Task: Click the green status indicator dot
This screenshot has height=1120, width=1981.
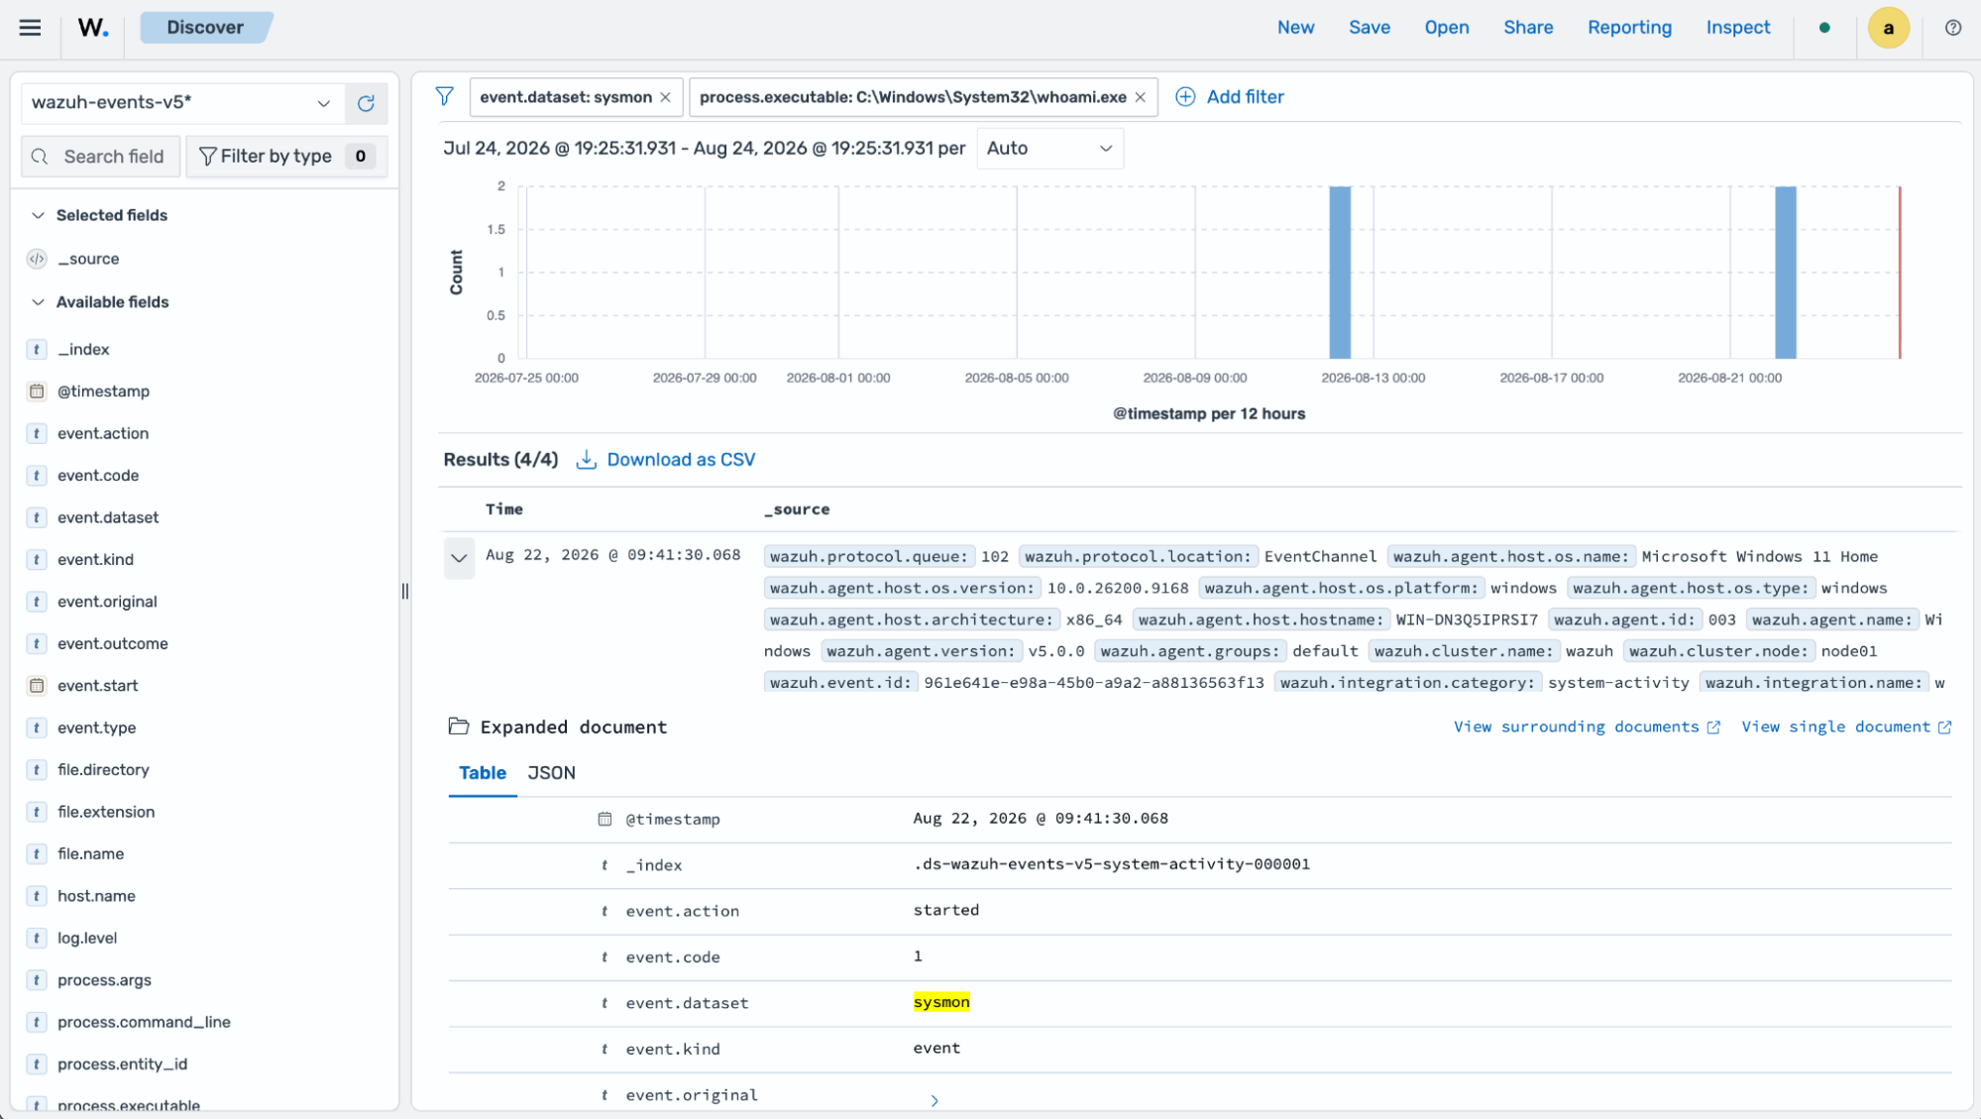Action: 1824,28
